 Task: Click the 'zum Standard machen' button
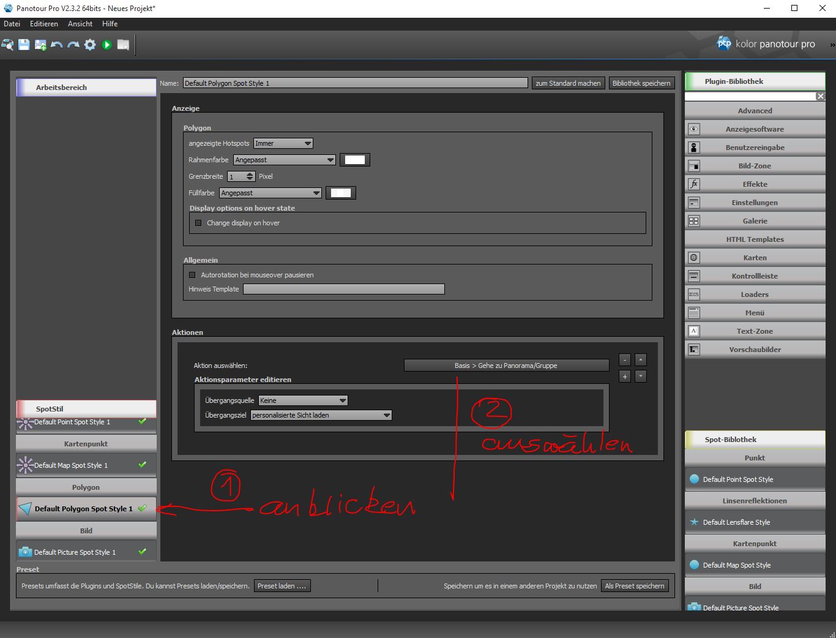[568, 83]
